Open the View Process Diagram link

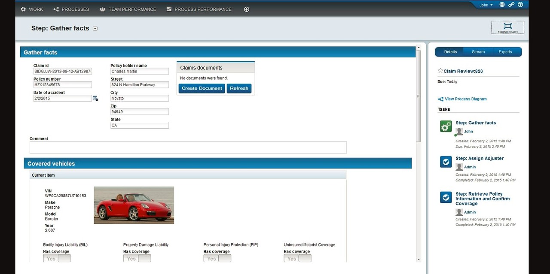pyautogui.click(x=465, y=99)
